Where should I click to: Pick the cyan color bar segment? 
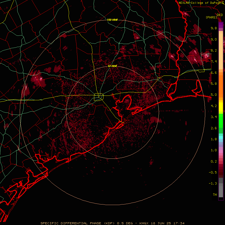click(221, 137)
